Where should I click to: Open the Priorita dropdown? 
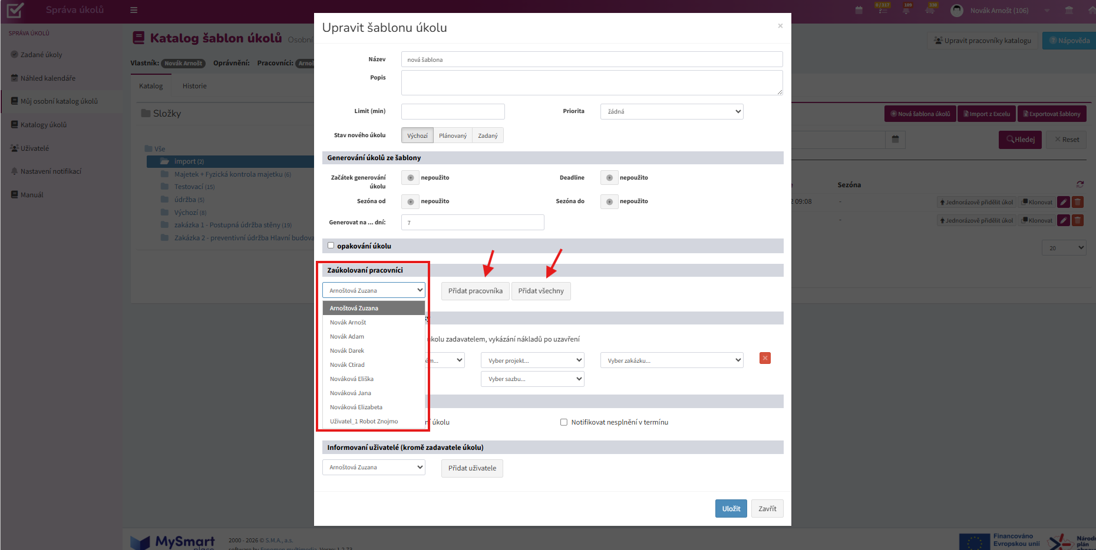(x=672, y=111)
